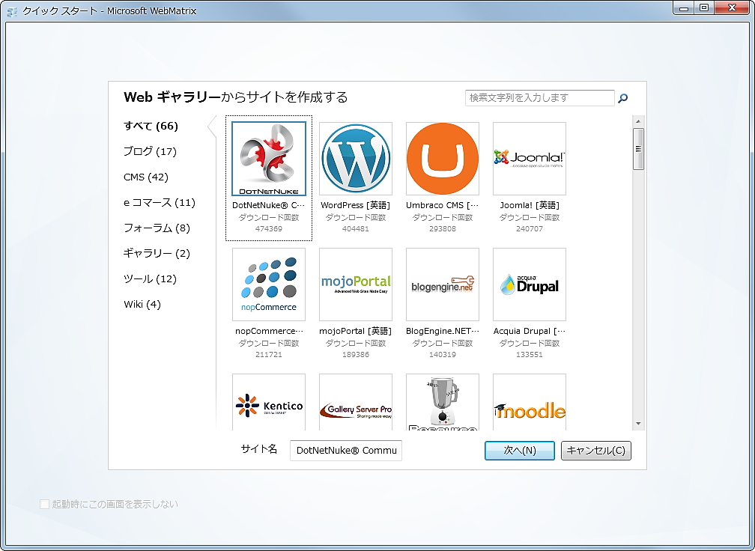Click the search magnifier icon
The height and width of the screenshot is (551, 755).
622,98
